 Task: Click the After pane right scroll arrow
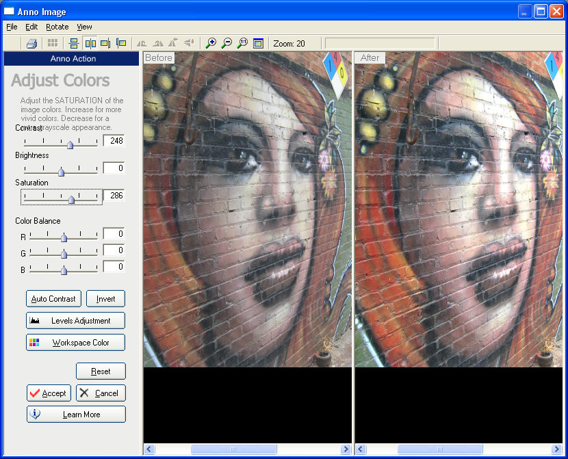point(557,449)
